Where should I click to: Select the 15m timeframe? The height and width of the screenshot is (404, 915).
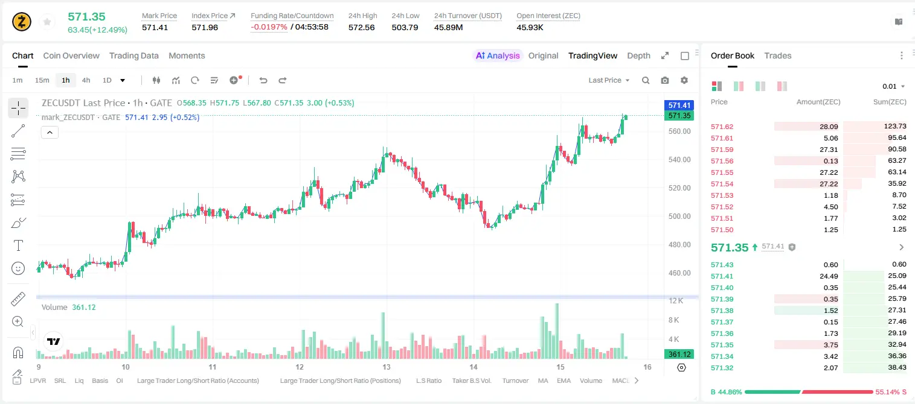point(42,80)
